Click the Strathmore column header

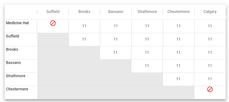[147, 12]
